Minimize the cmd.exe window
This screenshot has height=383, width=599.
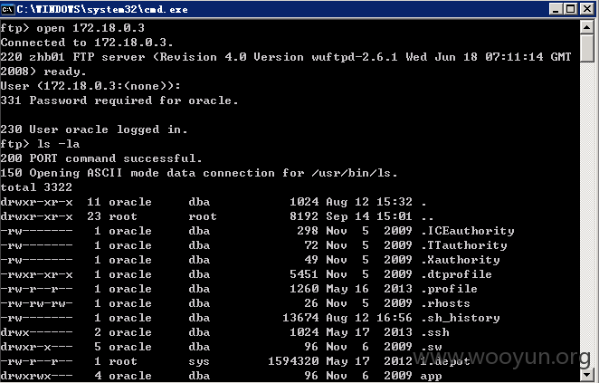click(556, 9)
